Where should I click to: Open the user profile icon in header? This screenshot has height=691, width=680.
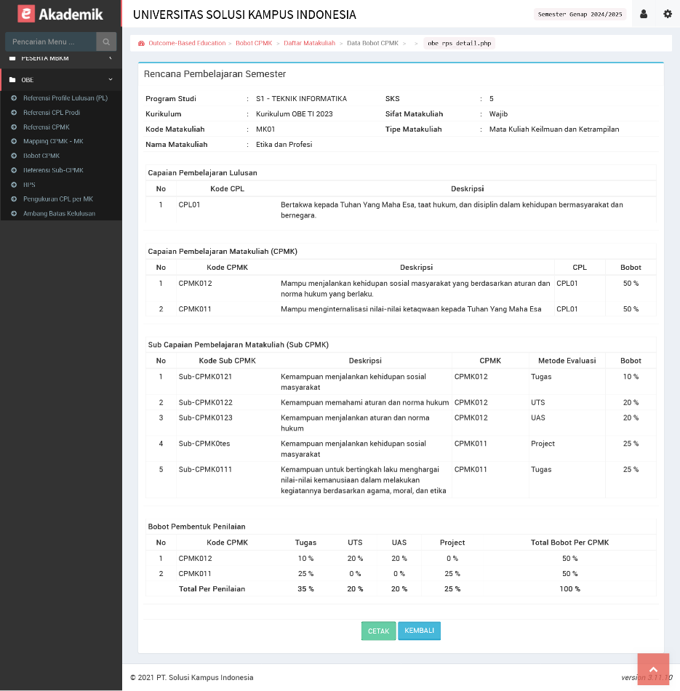[644, 14]
